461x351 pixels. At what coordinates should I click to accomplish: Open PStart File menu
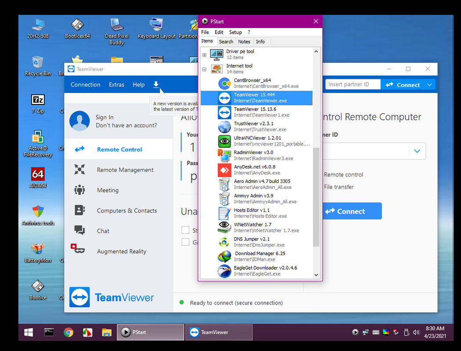[x=205, y=32]
